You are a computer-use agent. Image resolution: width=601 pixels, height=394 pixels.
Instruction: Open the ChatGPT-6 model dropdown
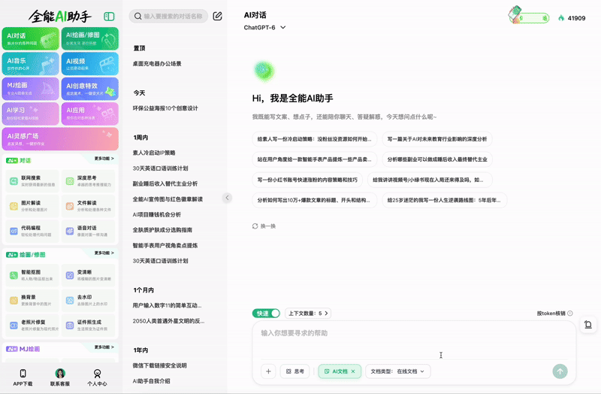click(x=264, y=27)
